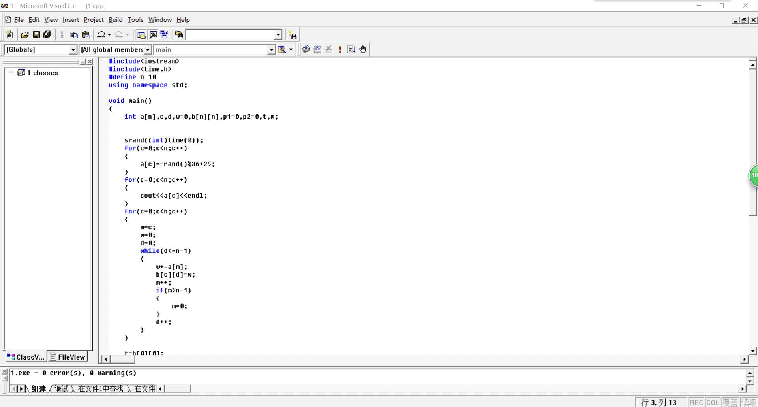Redo the last undone edit

coord(119,35)
